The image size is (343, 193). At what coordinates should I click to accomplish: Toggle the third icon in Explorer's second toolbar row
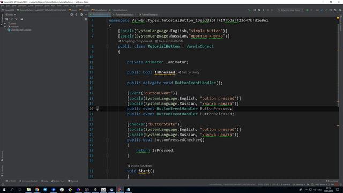16,19
